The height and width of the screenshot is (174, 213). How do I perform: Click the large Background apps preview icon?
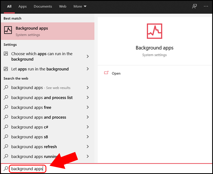154,31
